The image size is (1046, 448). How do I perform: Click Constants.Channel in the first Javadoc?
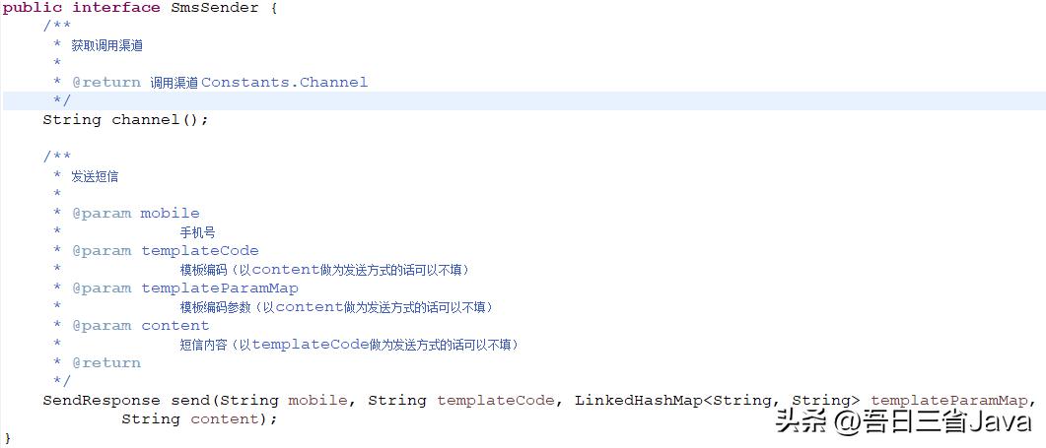[284, 83]
